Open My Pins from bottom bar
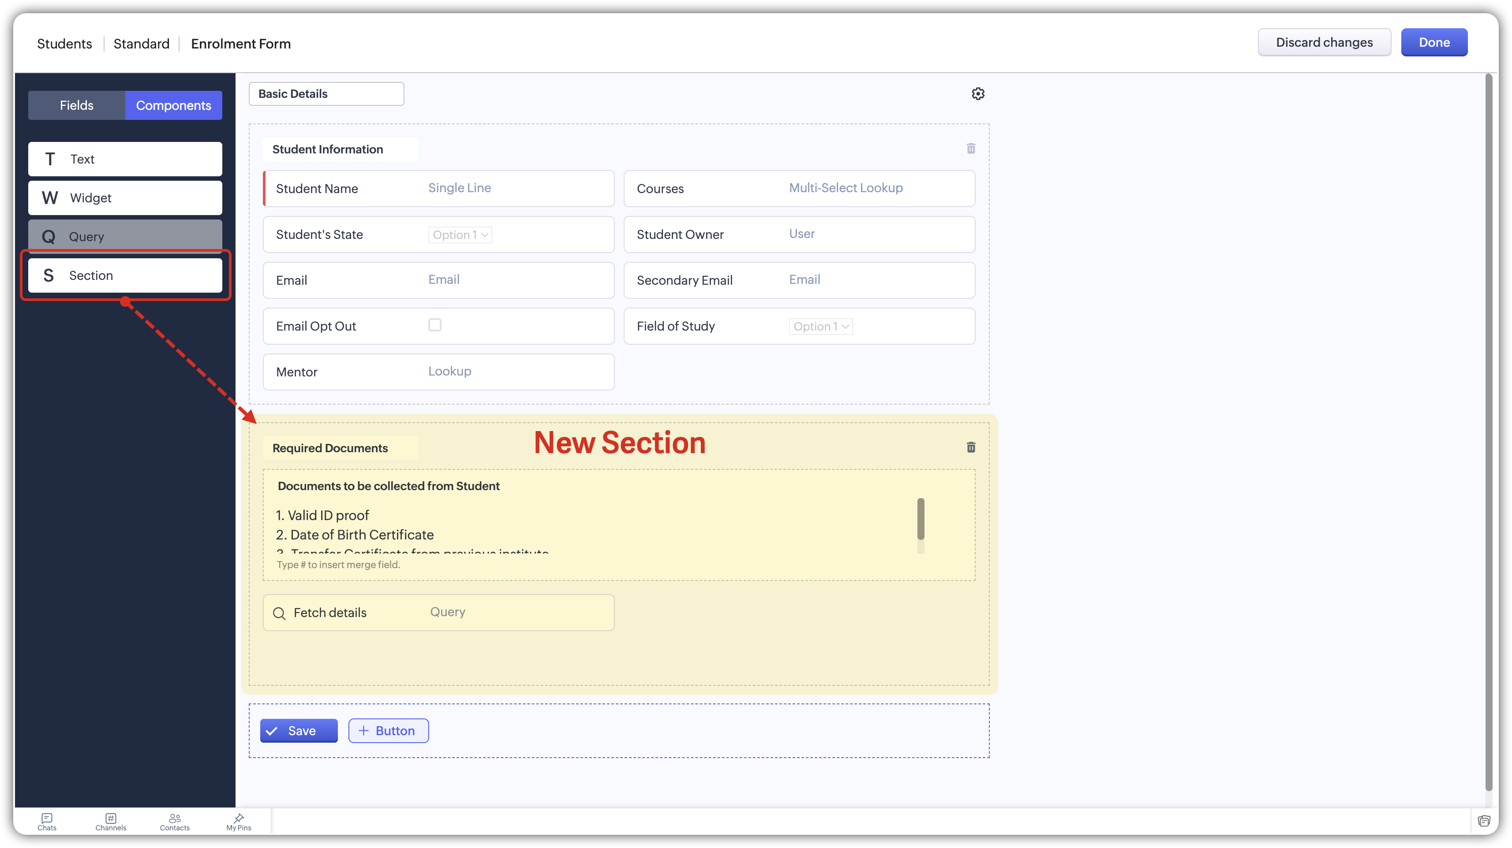The height and width of the screenshot is (848, 1512). 239,822
